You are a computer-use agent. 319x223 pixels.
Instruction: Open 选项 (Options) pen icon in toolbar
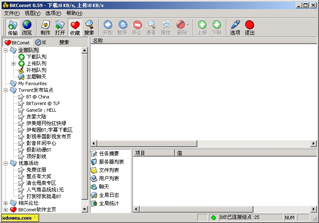tap(235, 27)
